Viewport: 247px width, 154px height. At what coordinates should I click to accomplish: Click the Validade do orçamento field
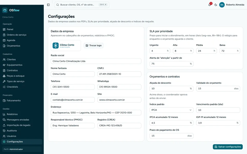pyautogui.click(x=218, y=89)
